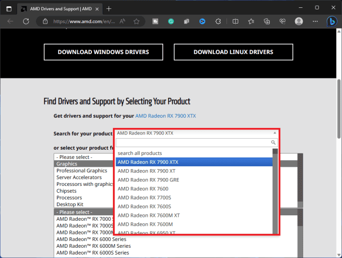Open the user profile menu
The image size is (342, 258).
tap(299, 22)
